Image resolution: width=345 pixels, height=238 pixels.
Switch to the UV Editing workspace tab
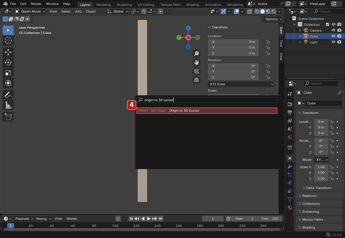click(x=146, y=5)
